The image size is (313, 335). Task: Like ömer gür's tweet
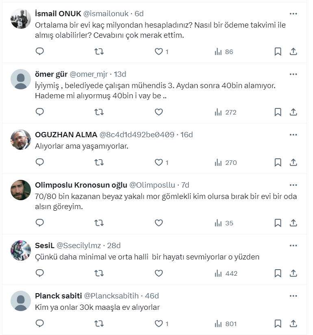[x=159, y=112]
